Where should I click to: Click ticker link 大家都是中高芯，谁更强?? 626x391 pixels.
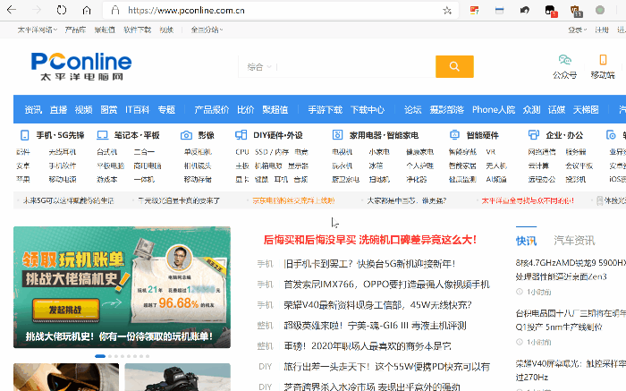coord(406,200)
